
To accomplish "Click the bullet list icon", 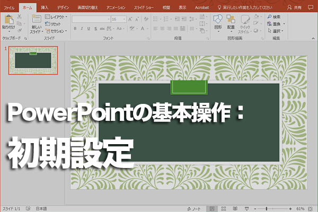I will click(155, 19).
